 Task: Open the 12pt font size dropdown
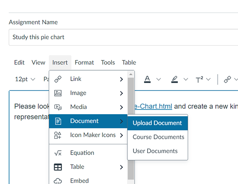25,79
